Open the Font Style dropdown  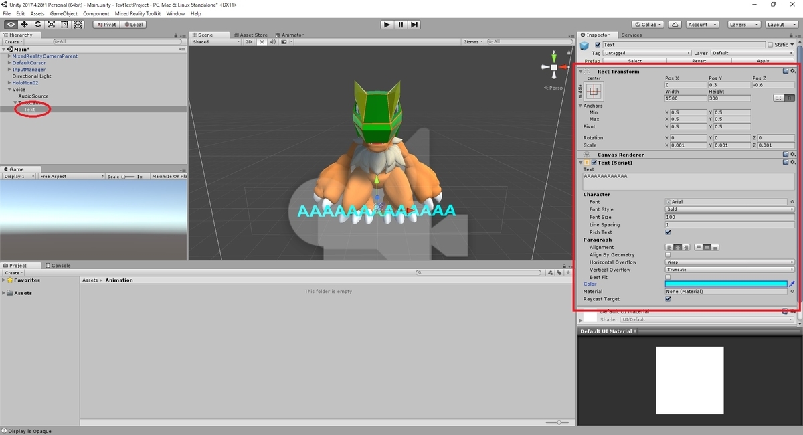tap(730, 209)
